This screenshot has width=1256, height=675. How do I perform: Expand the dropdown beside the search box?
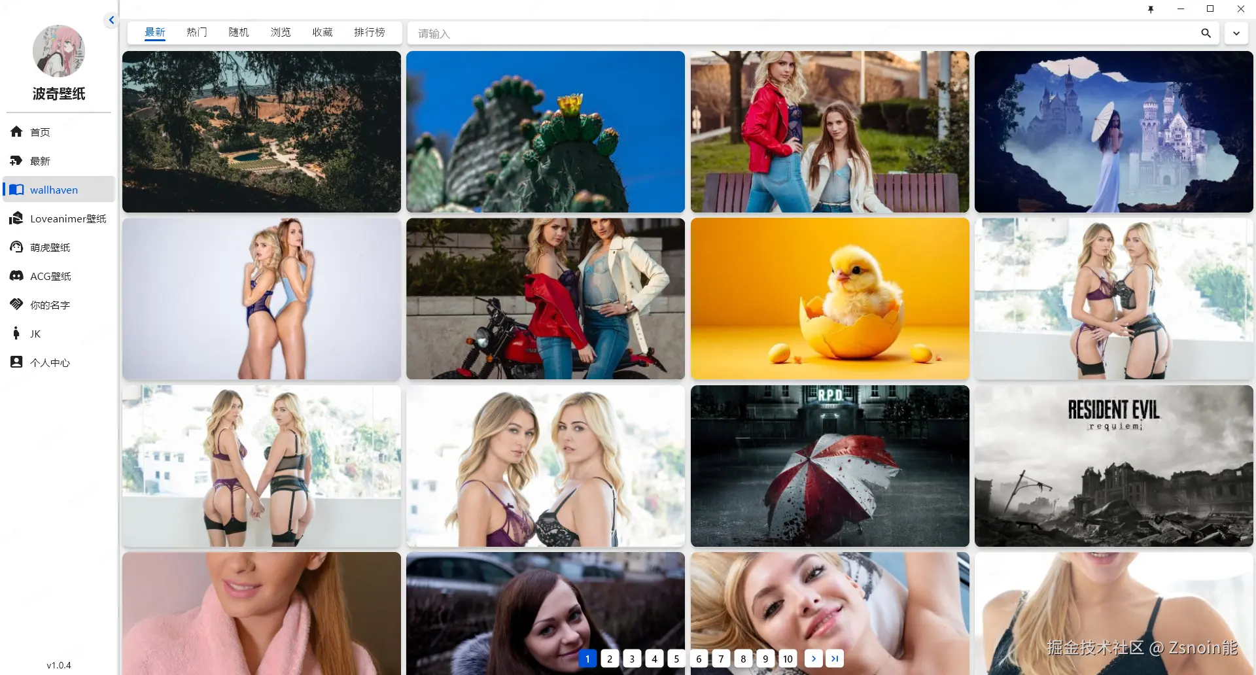pyautogui.click(x=1236, y=33)
